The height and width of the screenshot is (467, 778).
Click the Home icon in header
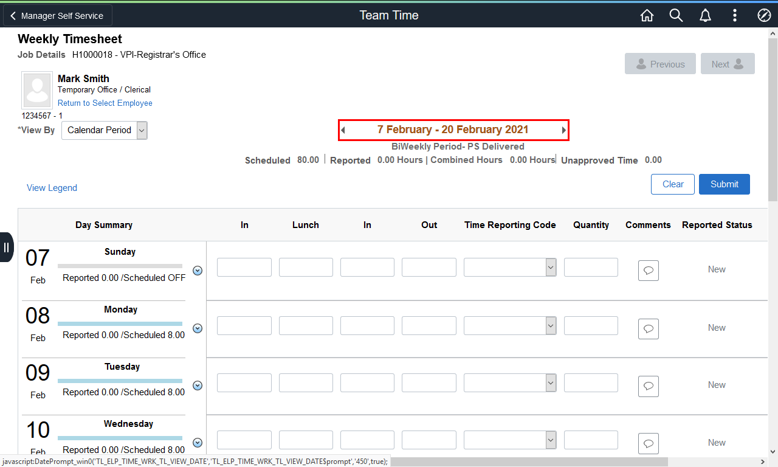point(647,16)
